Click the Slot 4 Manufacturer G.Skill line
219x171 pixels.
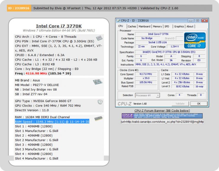click(x=37, y=158)
